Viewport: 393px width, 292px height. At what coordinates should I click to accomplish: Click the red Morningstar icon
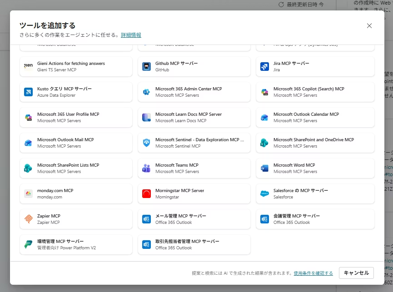[x=146, y=193]
